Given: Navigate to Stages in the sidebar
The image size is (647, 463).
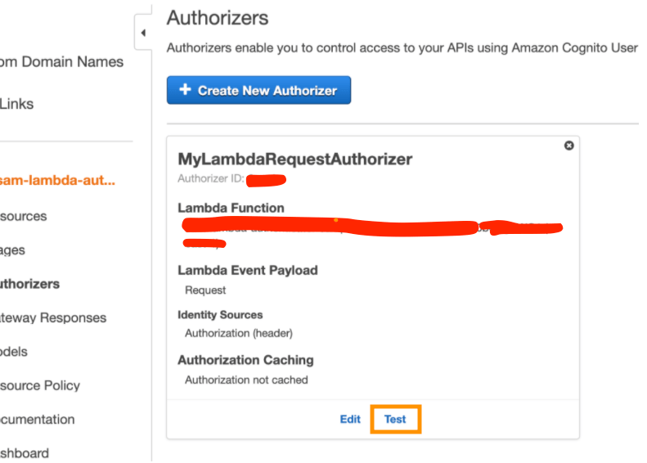Looking at the screenshot, I should click(12, 250).
